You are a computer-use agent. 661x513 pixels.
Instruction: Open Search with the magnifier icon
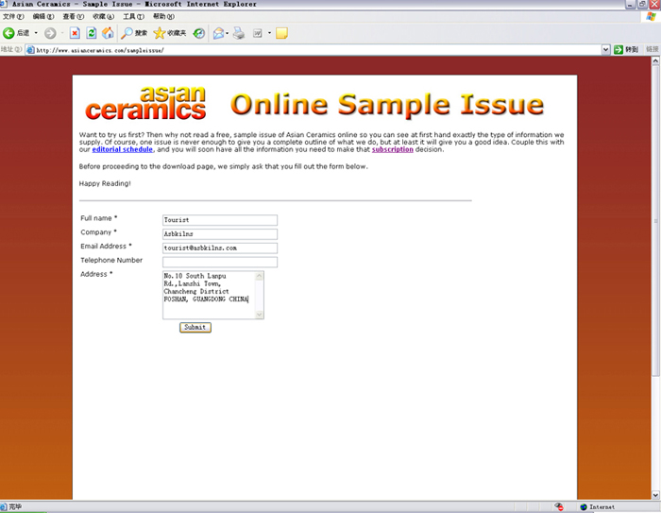pyautogui.click(x=127, y=33)
